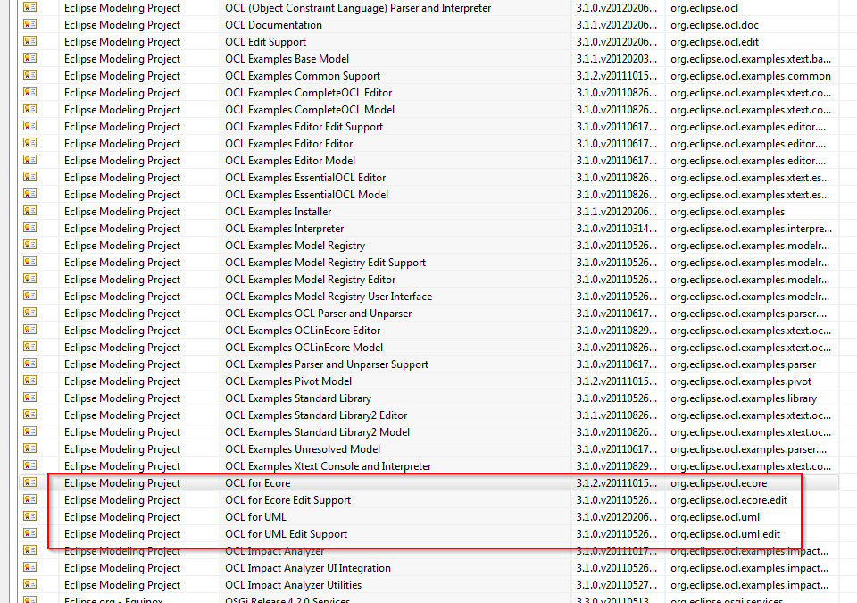Click the icon for OCL Examples OCLinEcore Model
857x603 pixels.
coord(30,347)
